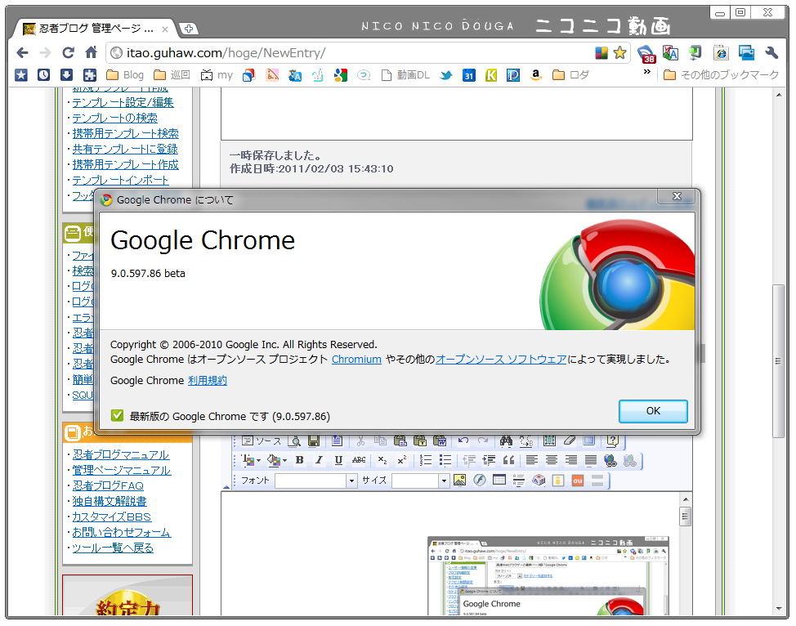Click the Center align icon
The image size is (796, 626).
[552, 460]
